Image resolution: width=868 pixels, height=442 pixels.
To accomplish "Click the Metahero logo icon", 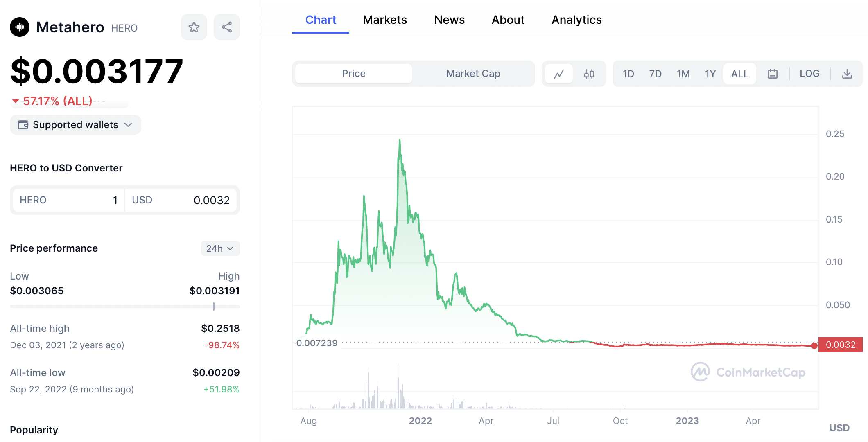I will (20, 27).
